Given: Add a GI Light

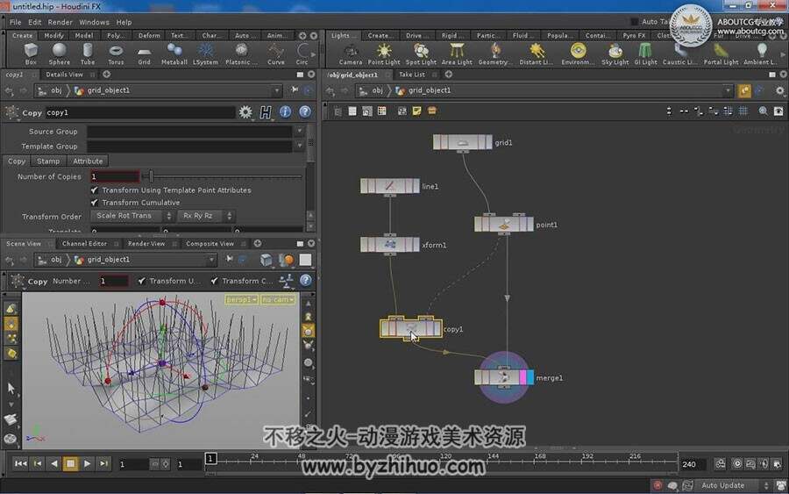Looking at the screenshot, I should point(645,54).
